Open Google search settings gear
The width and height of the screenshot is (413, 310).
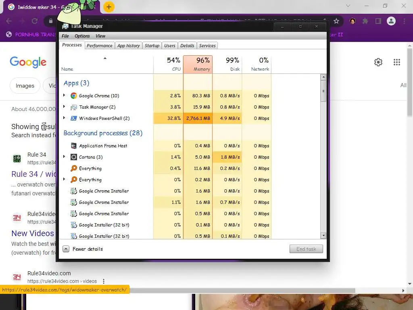[x=378, y=62]
